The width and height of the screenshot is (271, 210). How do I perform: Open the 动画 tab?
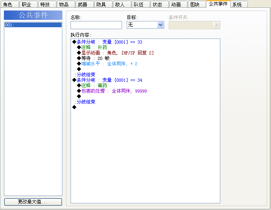click(x=178, y=4)
